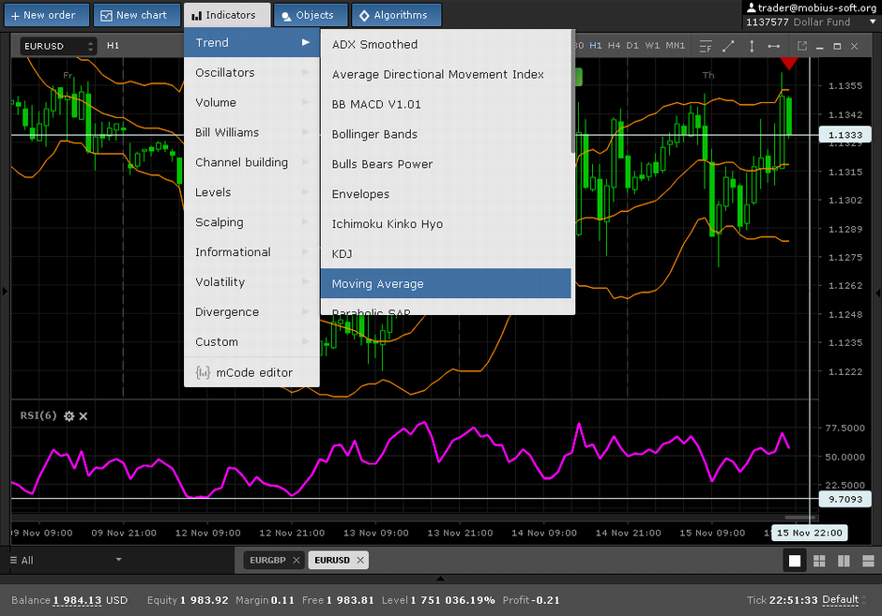Click the Trend submenu scrollbar thumb
The width and height of the screenshot is (882, 616).
coord(572,92)
